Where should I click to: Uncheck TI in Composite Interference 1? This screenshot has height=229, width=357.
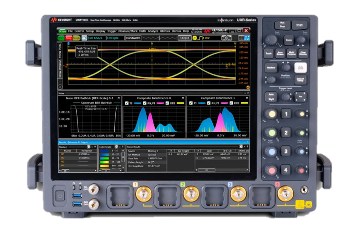tap(191, 103)
